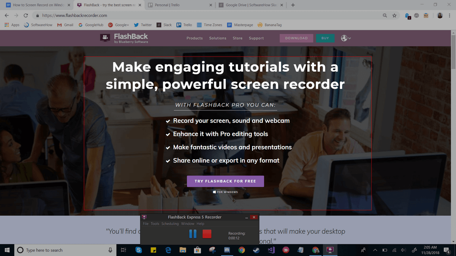This screenshot has height=256, width=456.
Task: Open the volume control in system tray
Action: [x=403, y=250]
